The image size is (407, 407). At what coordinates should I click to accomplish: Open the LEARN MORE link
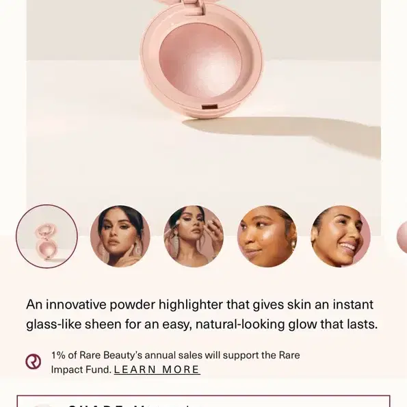tap(157, 369)
